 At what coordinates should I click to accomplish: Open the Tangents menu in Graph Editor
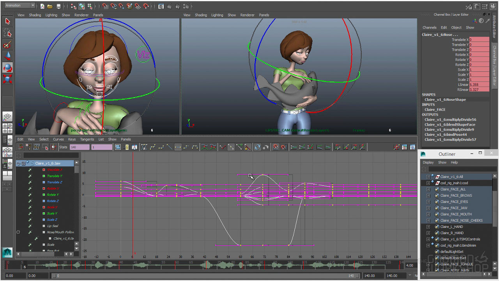point(87,139)
